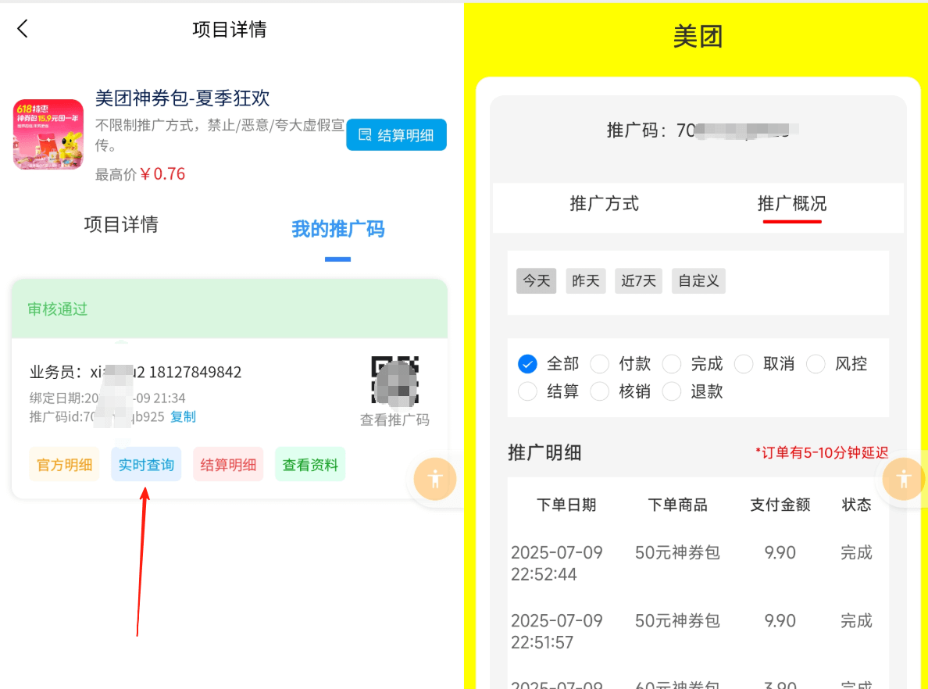Open the 实时查询 blue button
The width and height of the screenshot is (928, 689).
[x=146, y=465]
